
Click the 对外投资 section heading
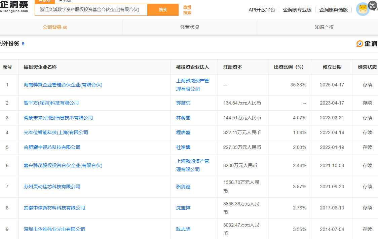10,43
